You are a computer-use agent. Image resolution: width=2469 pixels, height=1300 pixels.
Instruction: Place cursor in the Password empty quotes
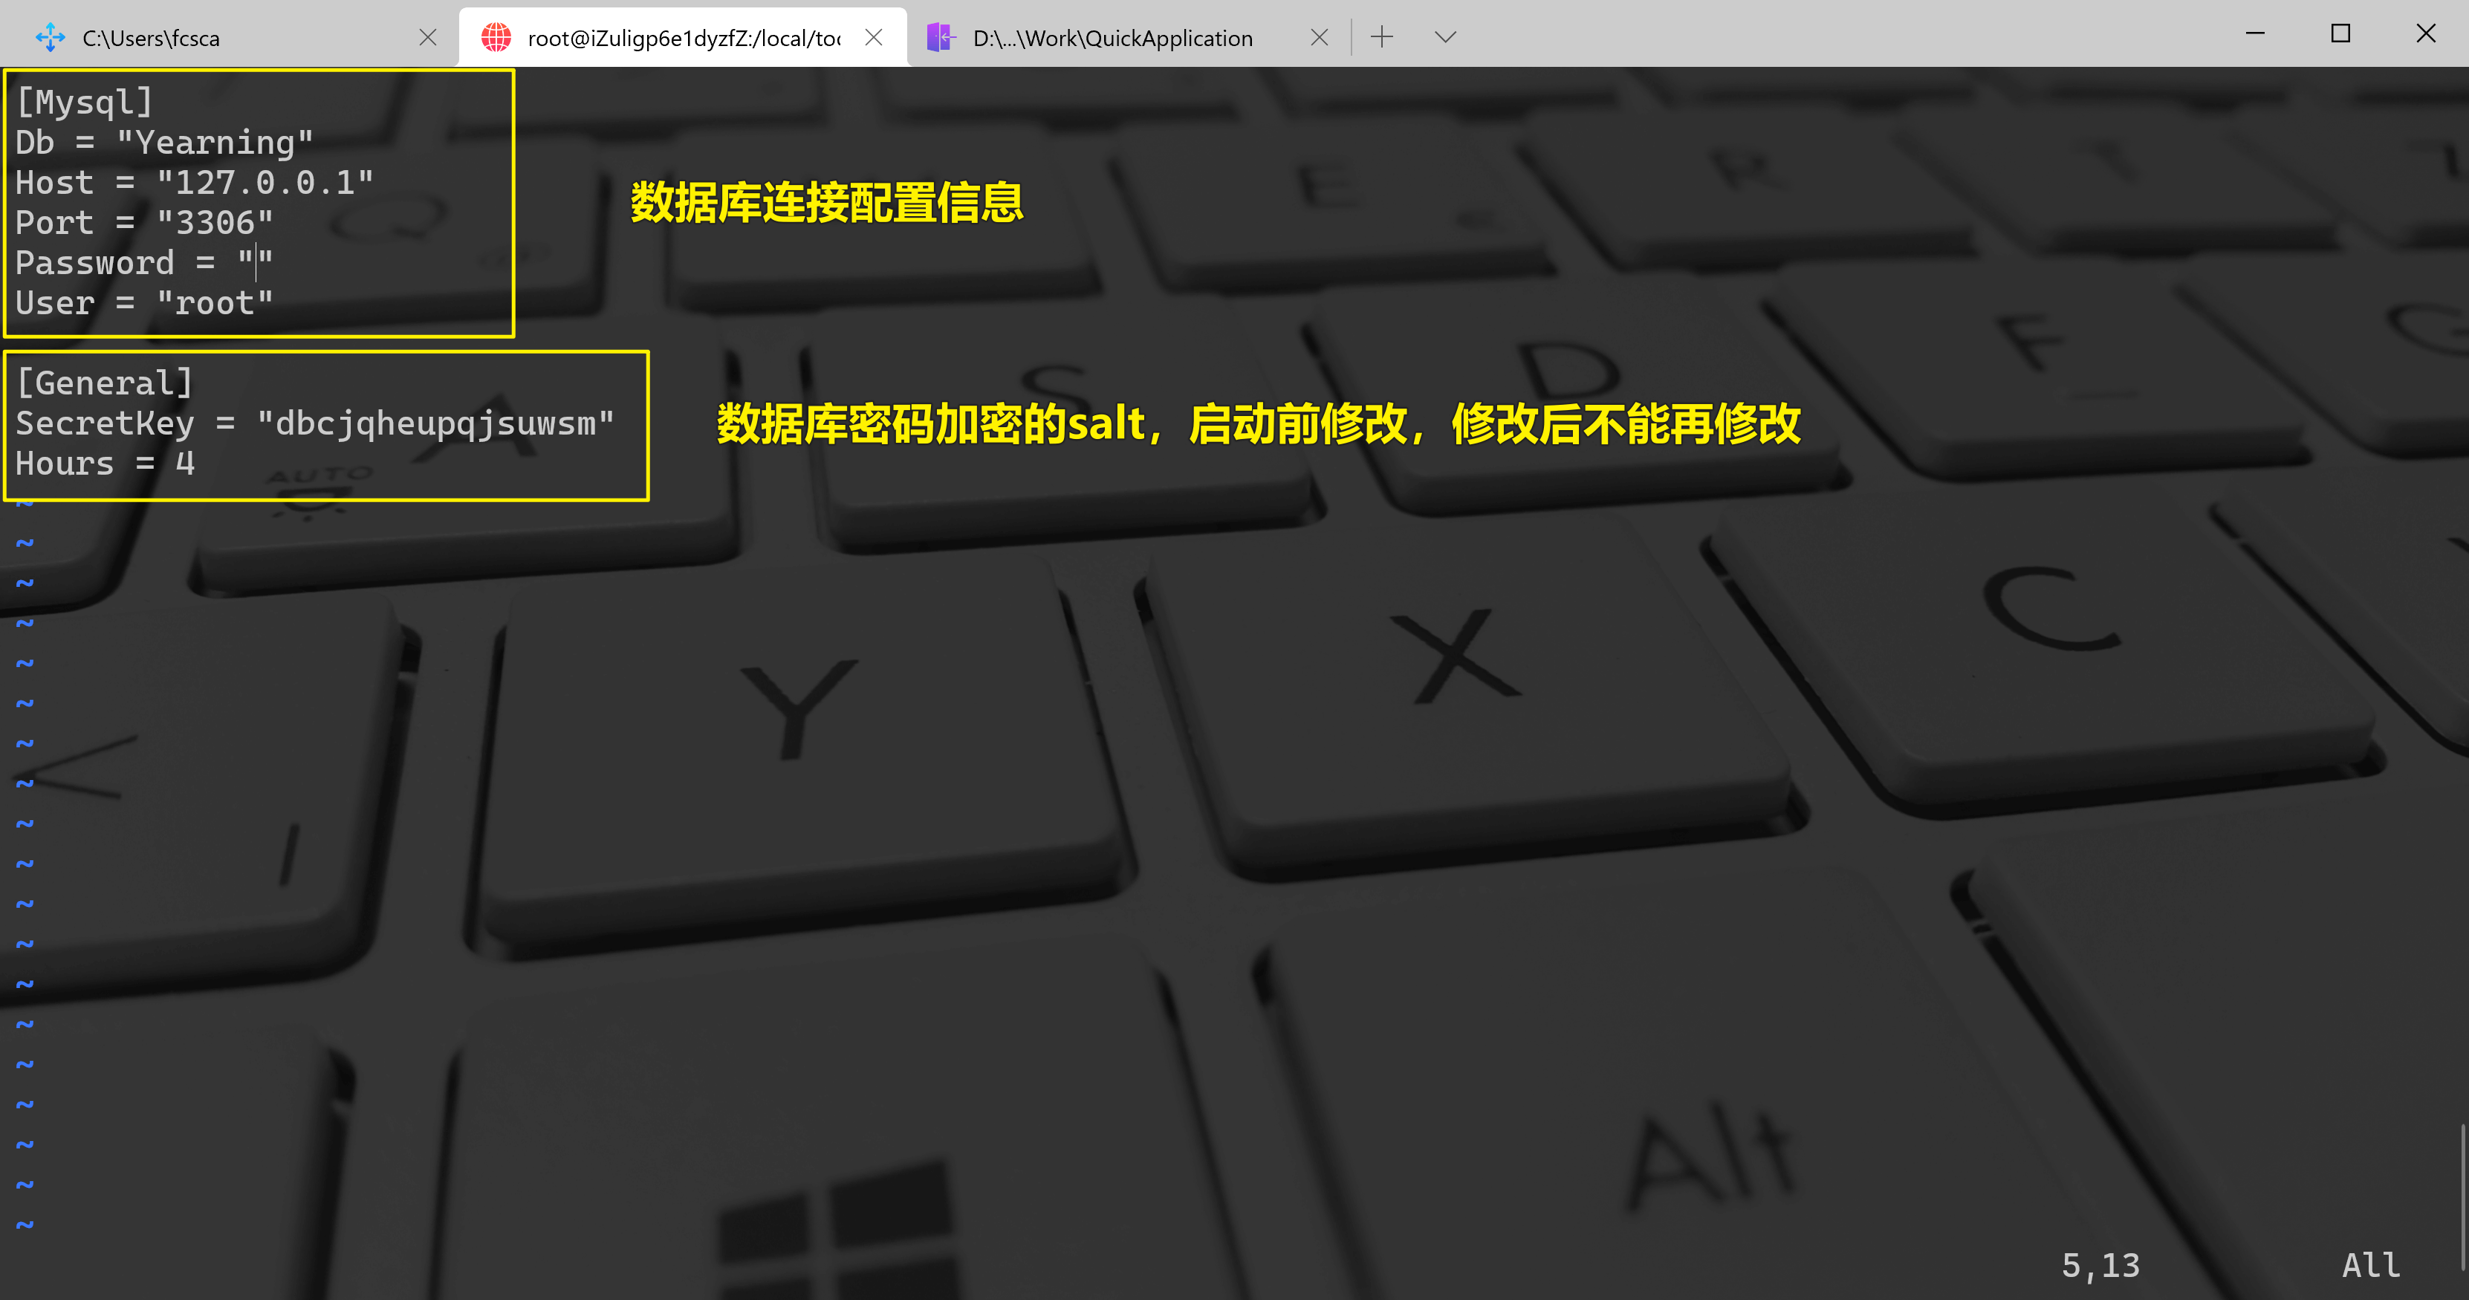tap(256, 262)
